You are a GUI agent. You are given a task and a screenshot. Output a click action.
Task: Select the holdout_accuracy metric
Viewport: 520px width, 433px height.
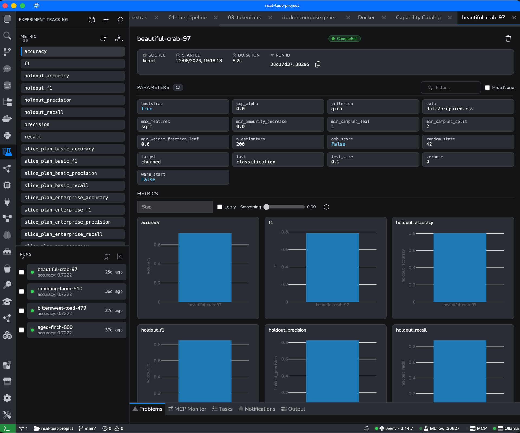pos(73,76)
